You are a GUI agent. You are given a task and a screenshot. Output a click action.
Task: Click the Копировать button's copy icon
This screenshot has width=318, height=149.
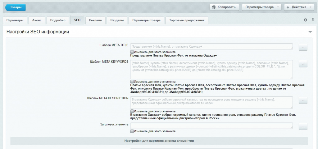click(x=213, y=7)
